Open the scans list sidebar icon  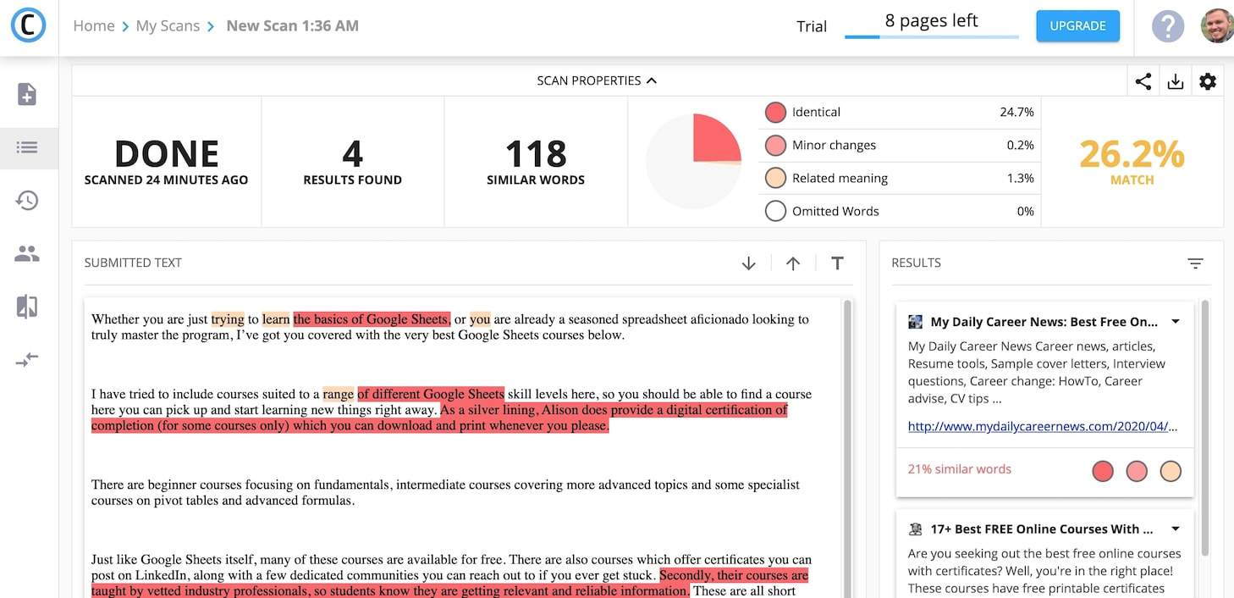click(x=27, y=147)
